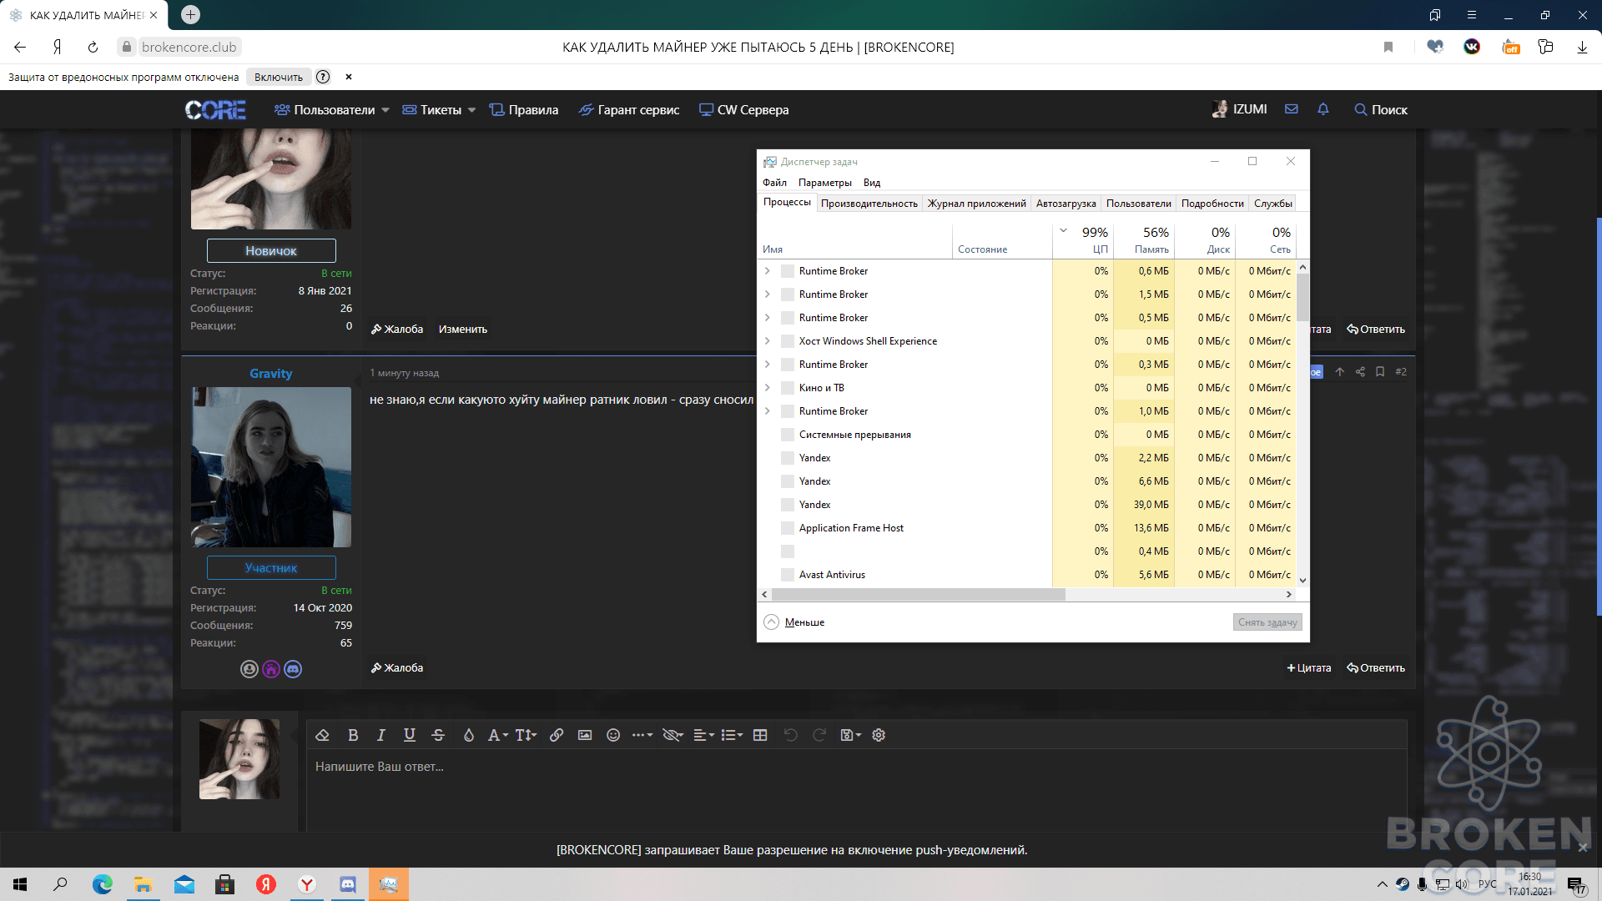1602x901 pixels.
Task: Open Discord badge under Gravity's profile
Action: click(x=293, y=669)
